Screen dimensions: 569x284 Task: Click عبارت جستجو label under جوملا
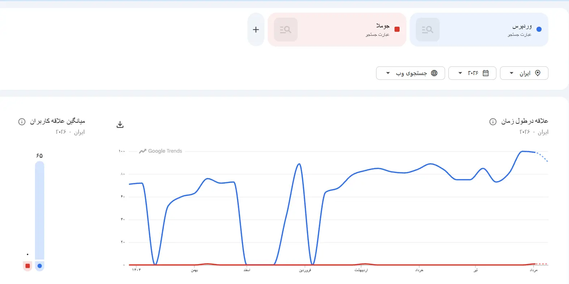pos(378,35)
